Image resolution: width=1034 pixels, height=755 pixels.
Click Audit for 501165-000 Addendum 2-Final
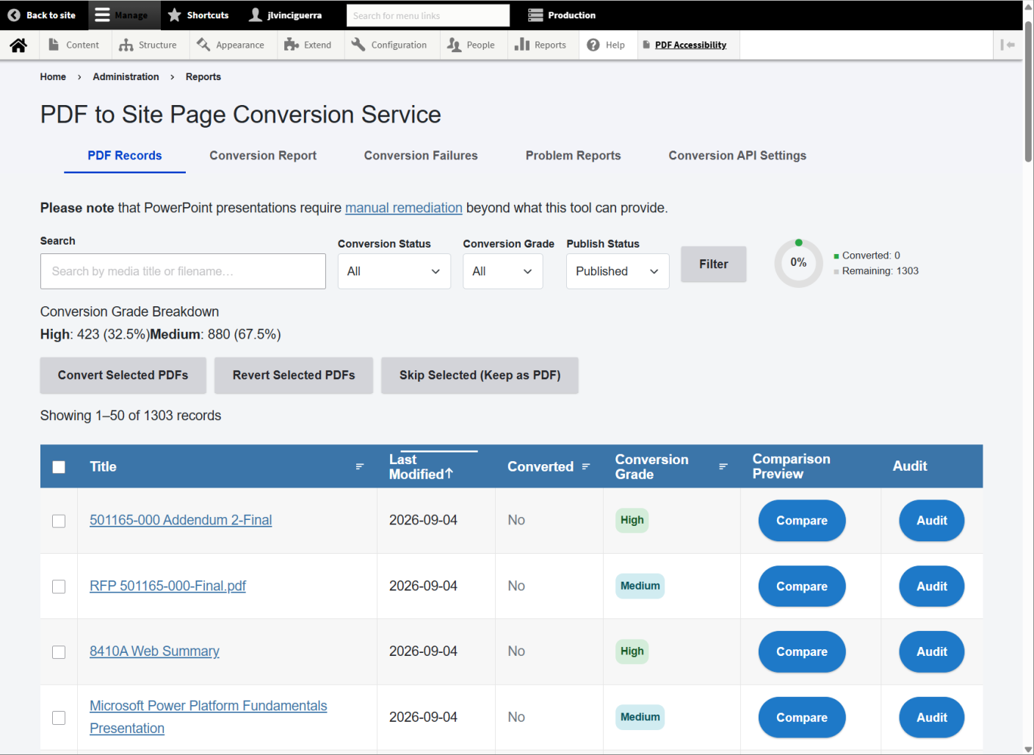[932, 521]
